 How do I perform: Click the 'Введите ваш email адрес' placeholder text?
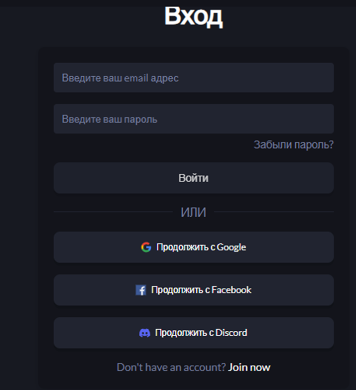tap(120, 78)
